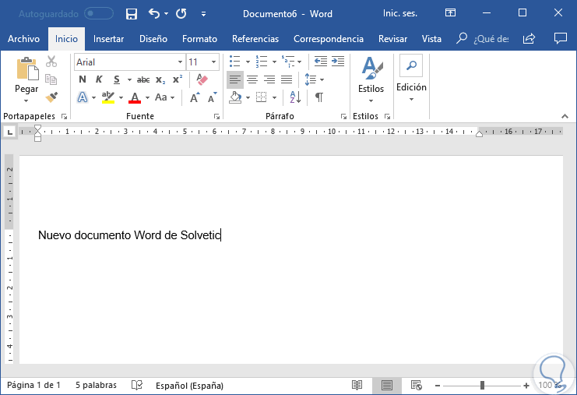Toggle justify alignment
Viewport: 577px width, 395px height.
click(x=287, y=79)
